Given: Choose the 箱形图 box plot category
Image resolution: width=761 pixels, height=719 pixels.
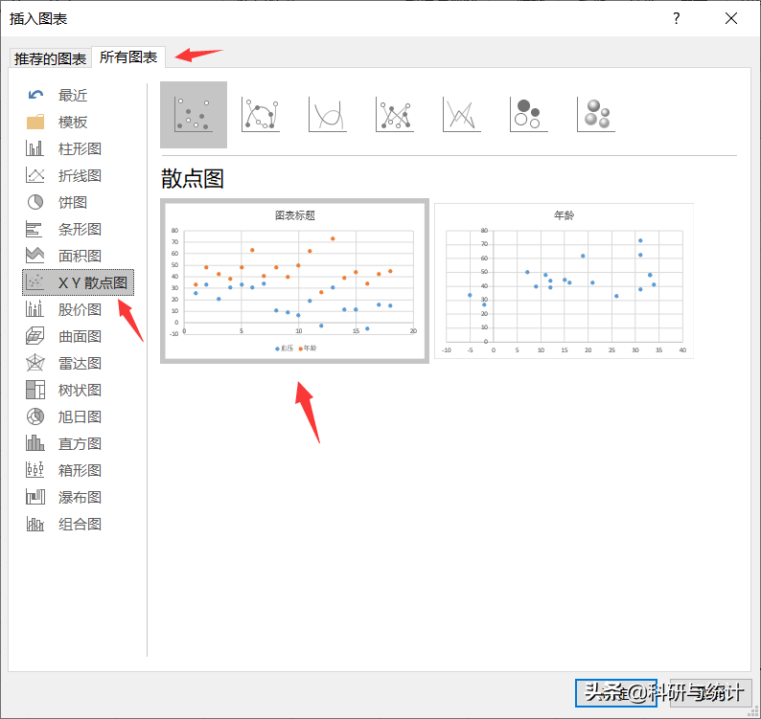Looking at the screenshot, I should pyautogui.click(x=79, y=470).
